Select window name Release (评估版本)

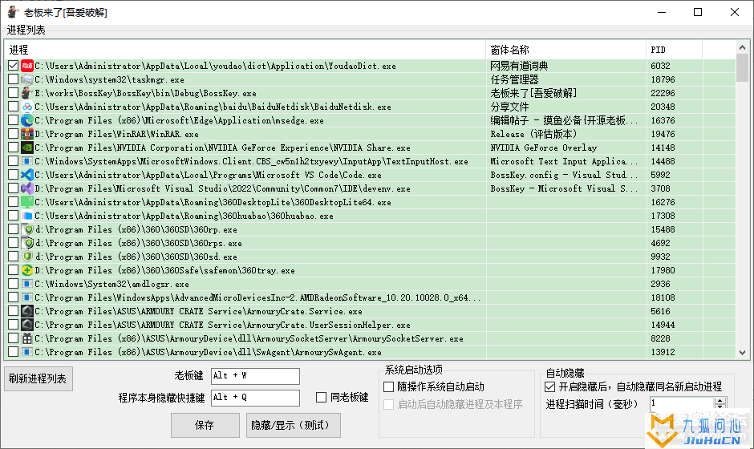(533, 134)
